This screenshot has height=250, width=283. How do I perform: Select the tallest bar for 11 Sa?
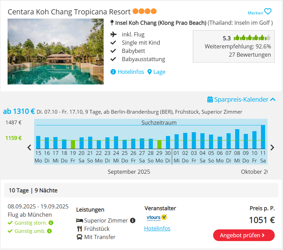(263, 137)
